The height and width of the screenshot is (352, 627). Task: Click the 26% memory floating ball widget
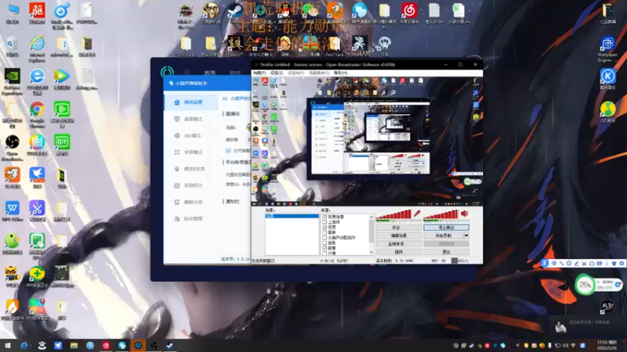click(585, 285)
